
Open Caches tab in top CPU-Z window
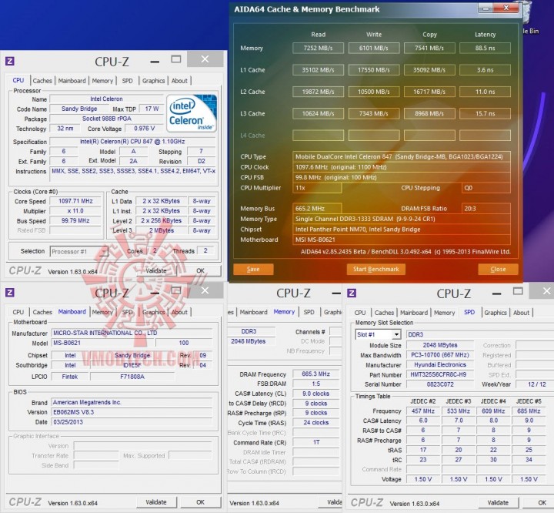coord(42,81)
